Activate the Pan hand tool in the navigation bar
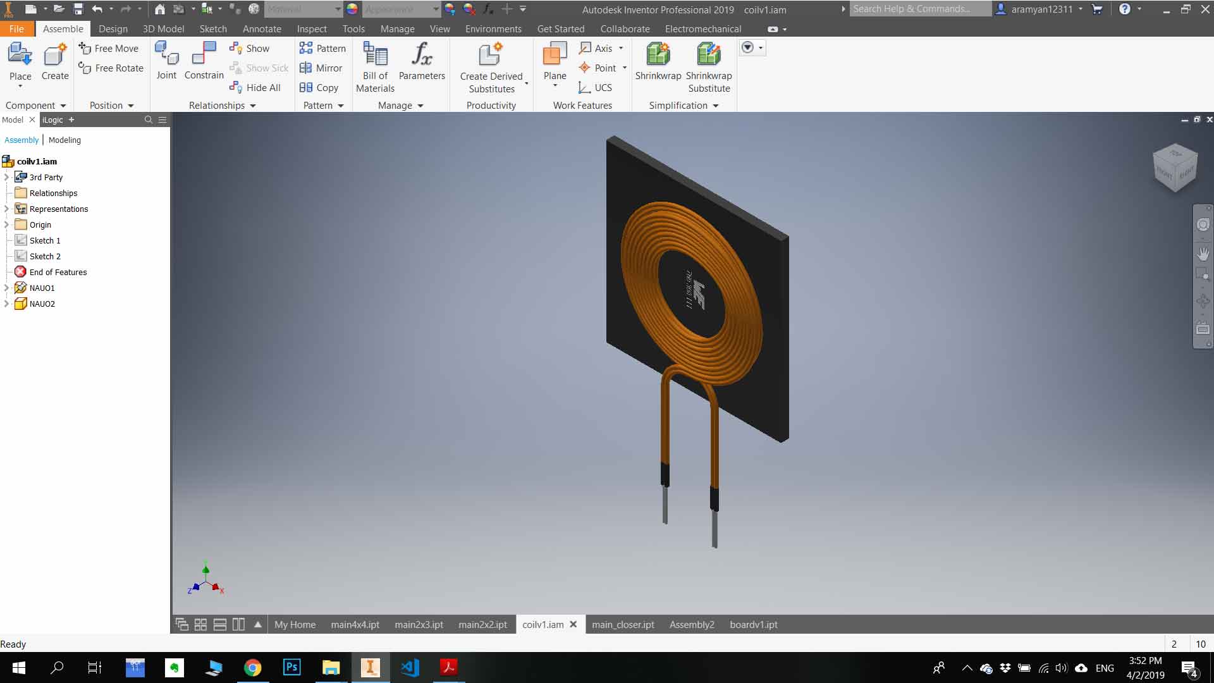The width and height of the screenshot is (1214, 683). [1203, 253]
